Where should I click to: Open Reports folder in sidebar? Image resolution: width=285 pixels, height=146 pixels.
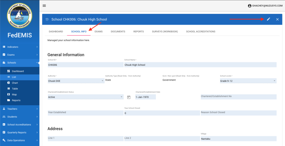pyautogui.click(x=16, y=100)
